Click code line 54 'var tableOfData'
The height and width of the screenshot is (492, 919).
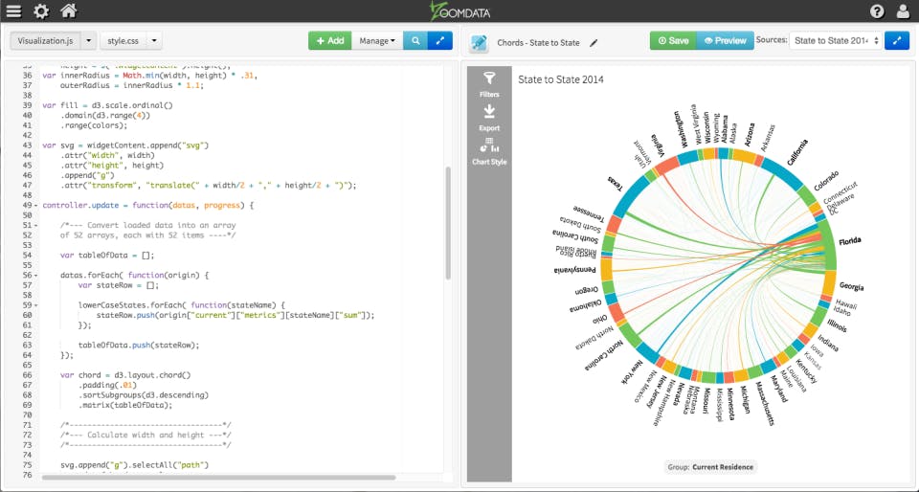pyautogui.click(x=107, y=256)
